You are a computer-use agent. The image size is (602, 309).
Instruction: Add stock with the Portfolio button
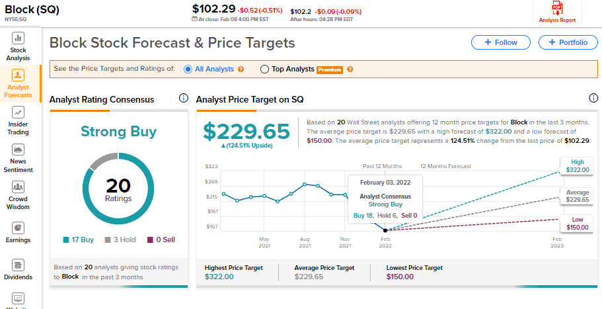568,42
